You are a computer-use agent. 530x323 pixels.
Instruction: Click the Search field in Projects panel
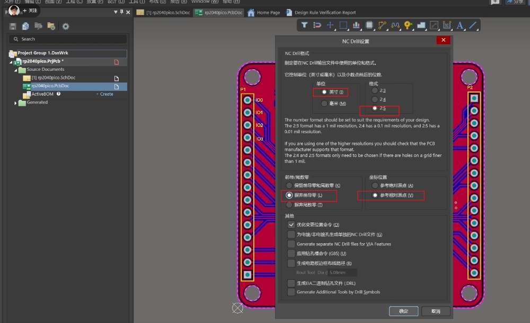tap(68, 39)
